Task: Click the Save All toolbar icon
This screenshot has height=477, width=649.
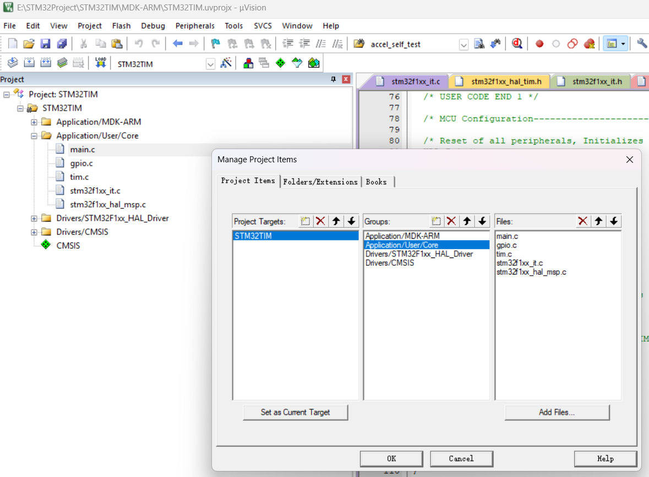Action: tap(62, 44)
